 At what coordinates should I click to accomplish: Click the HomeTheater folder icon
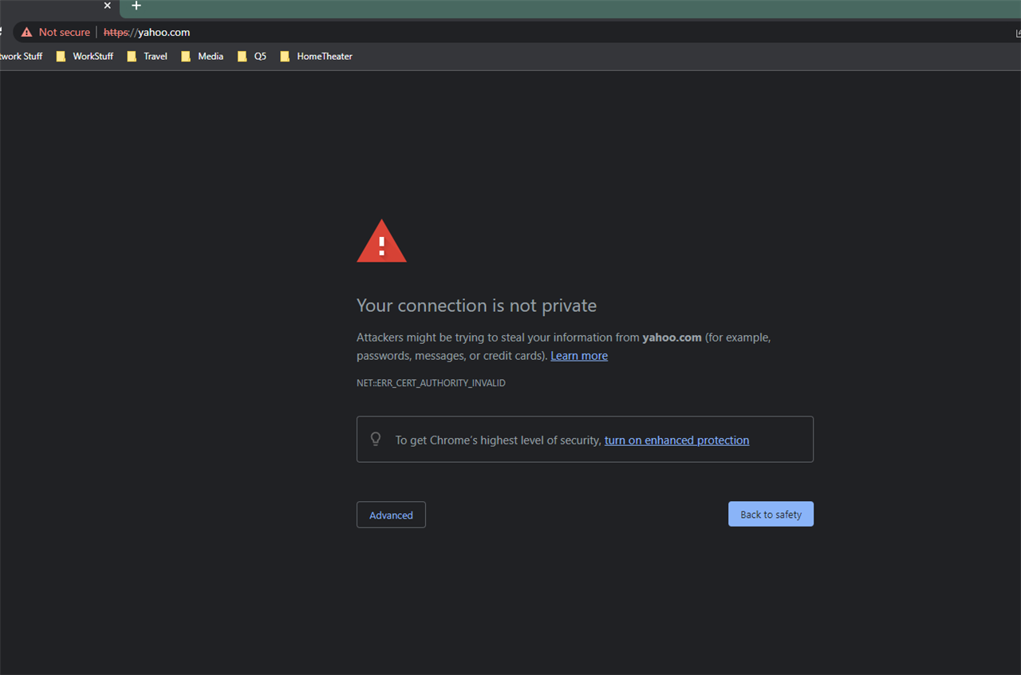coord(285,56)
